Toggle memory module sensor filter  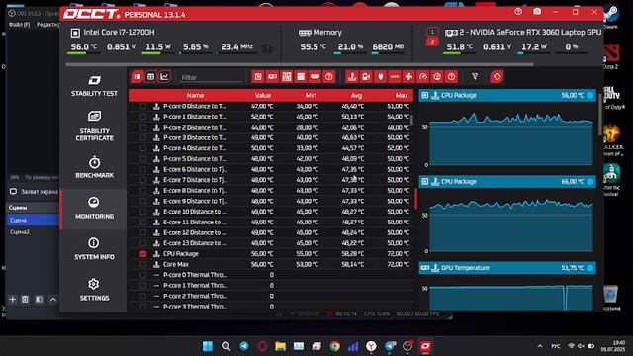(x=315, y=77)
